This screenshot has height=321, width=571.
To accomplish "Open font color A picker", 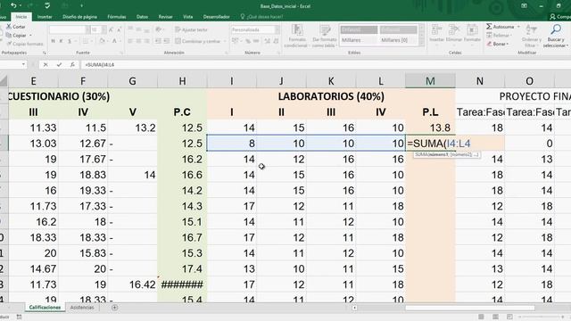I will [x=114, y=41].
